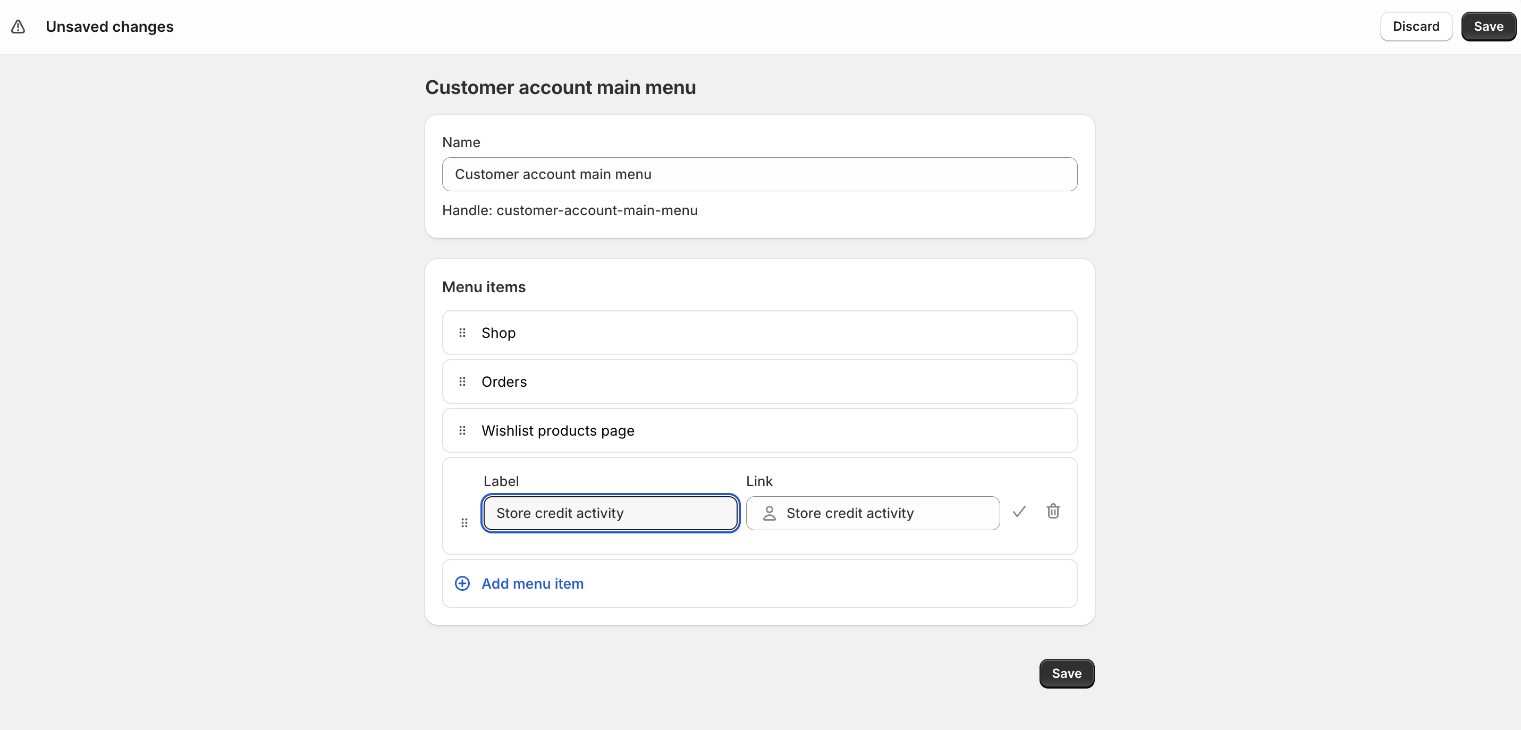Click the plus icon for adding item
The height and width of the screenshot is (730, 1521).
point(462,584)
